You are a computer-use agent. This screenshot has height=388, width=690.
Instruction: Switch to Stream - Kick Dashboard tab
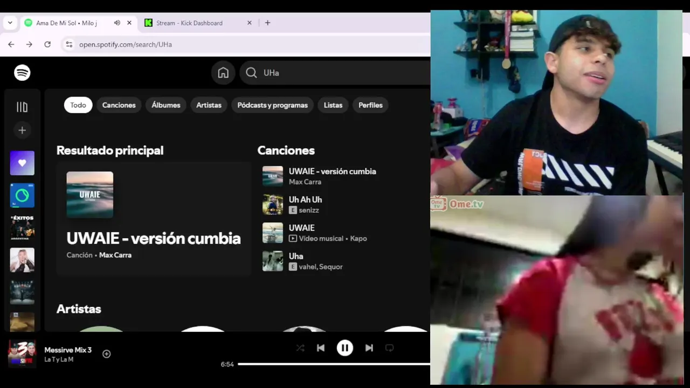tap(189, 23)
